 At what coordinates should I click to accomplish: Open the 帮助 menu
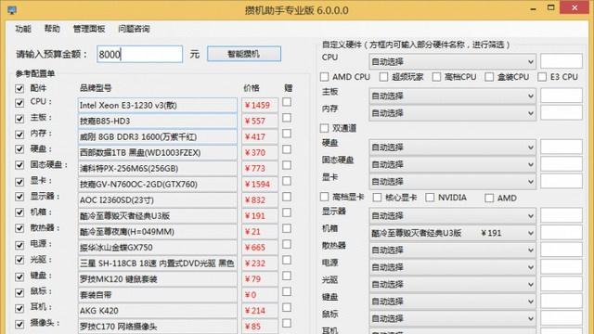pos(52,29)
